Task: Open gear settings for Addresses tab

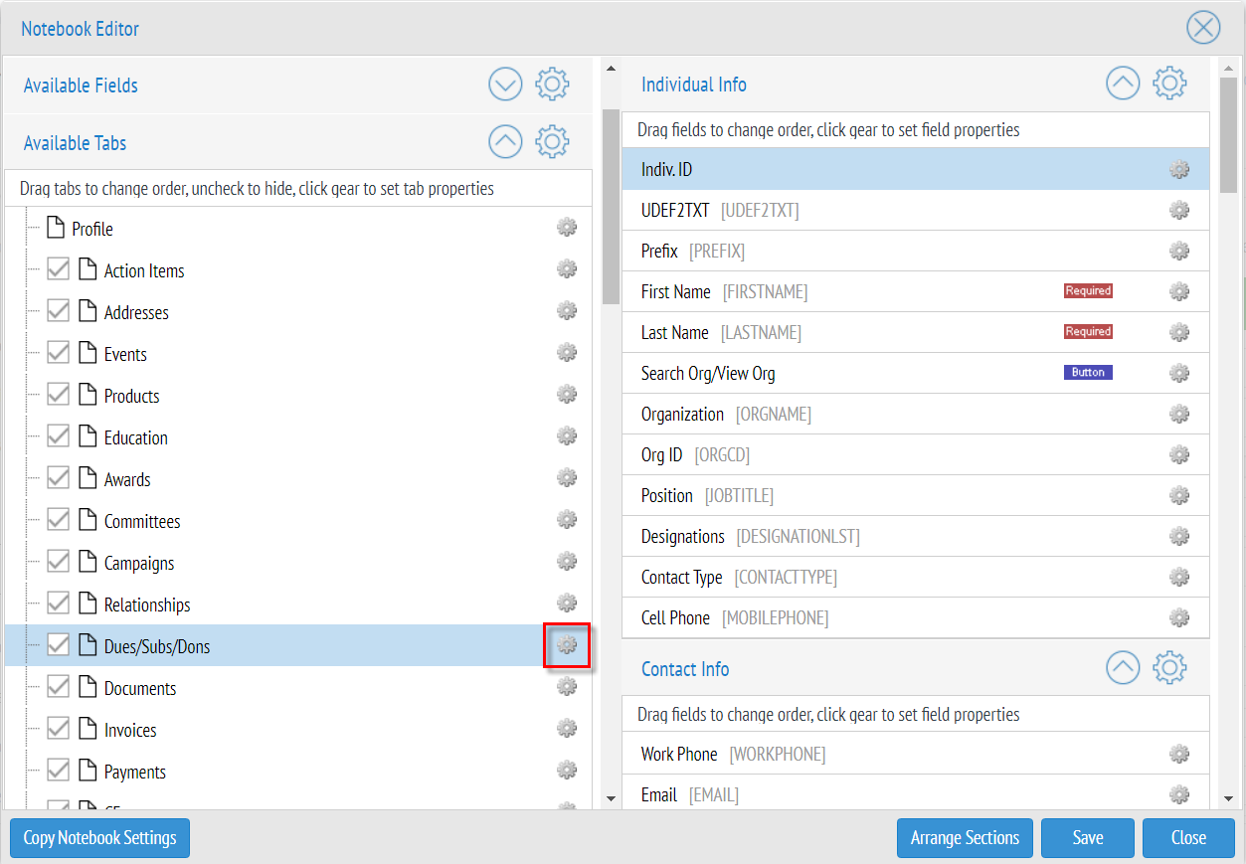Action: 567,311
